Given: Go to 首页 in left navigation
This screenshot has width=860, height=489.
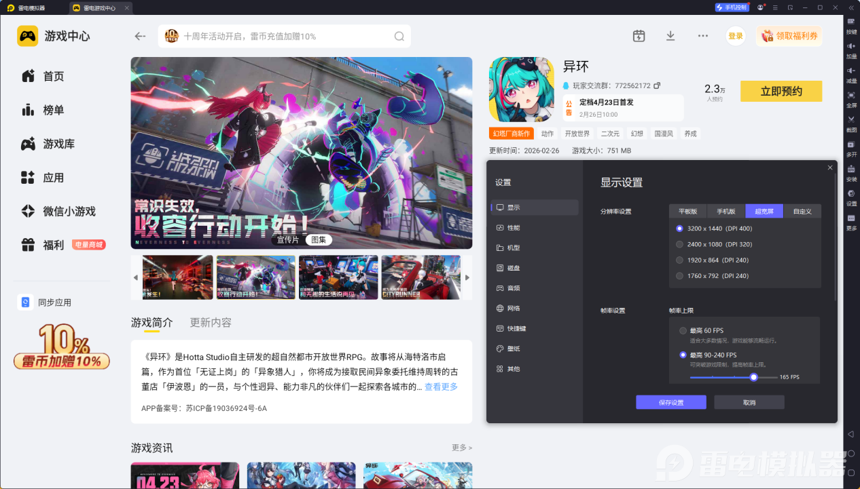Looking at the screenshot, I should [43, 76].
